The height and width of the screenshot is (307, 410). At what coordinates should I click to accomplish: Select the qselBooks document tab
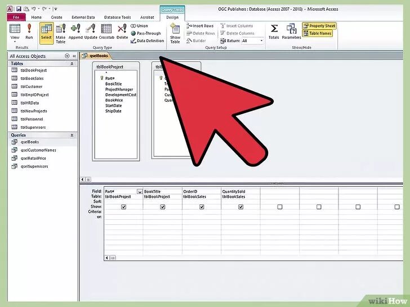pyautogui.click(x=95, y=56)
